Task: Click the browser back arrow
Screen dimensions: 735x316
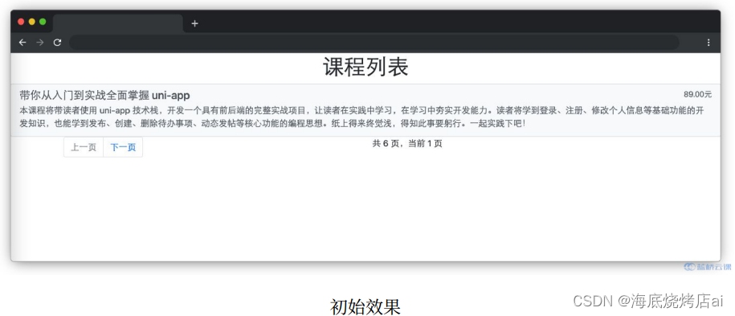Action: [22, 43]
